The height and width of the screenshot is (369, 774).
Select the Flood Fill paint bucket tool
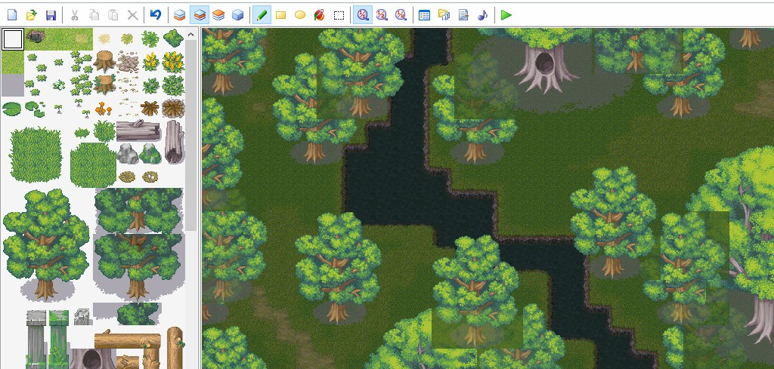[319, 15]
